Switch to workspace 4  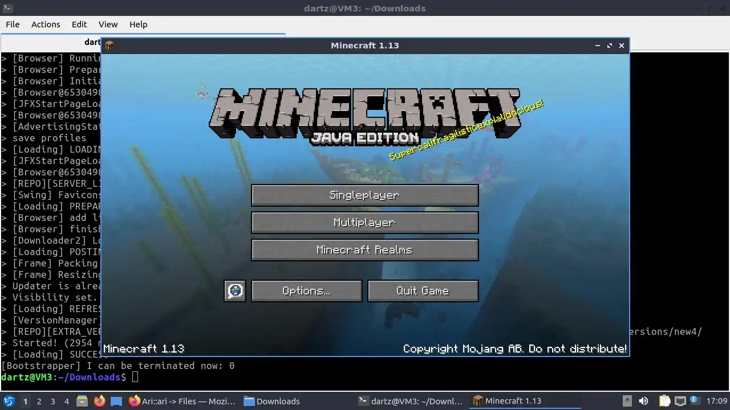[66, 401]
